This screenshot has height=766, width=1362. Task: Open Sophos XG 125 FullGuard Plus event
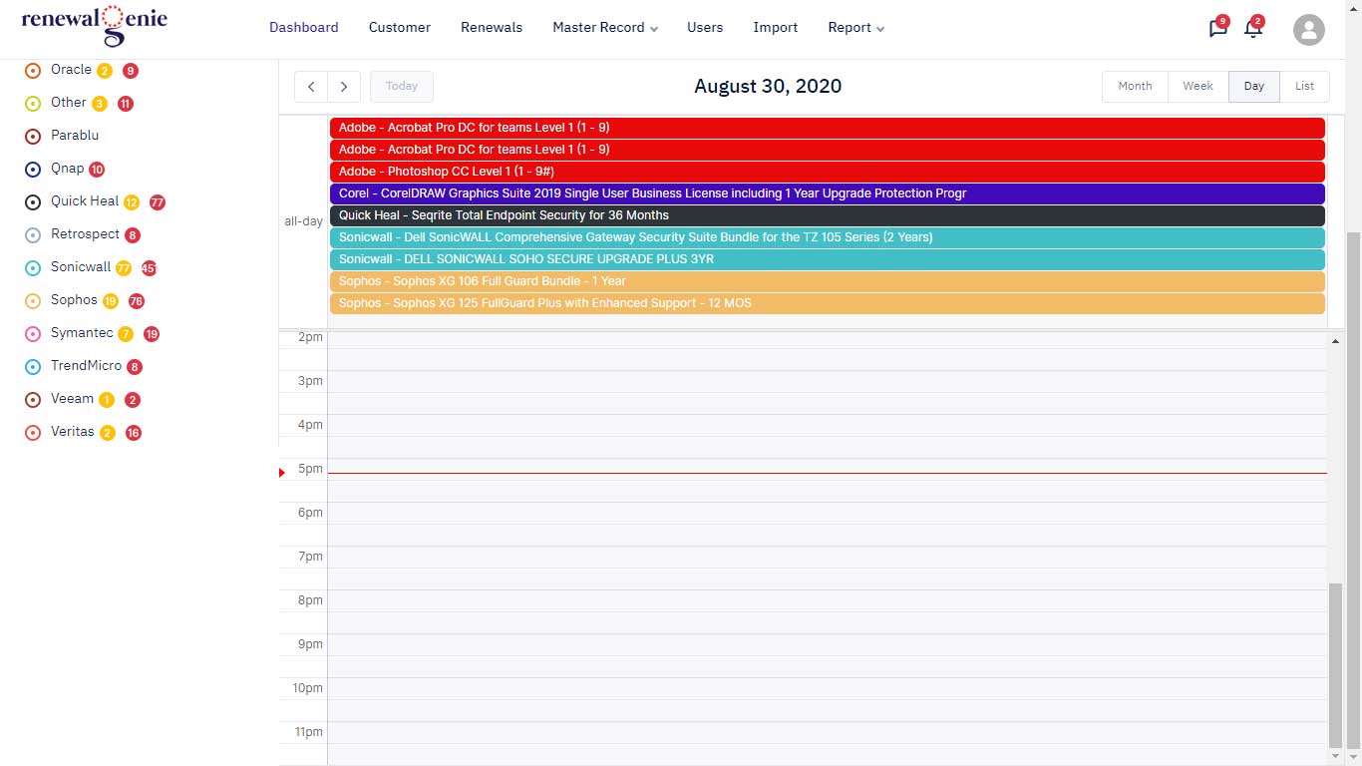[827, 303]
